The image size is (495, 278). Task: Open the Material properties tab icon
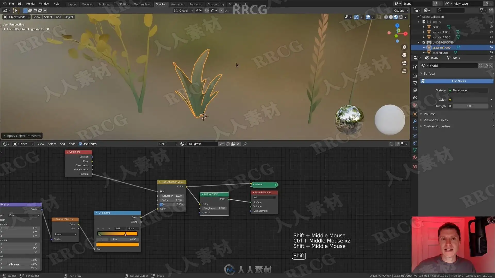click(415, 157)
